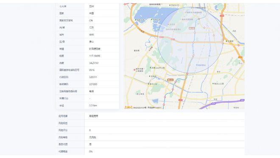The height and width of the screenshot is (158, 280).
Task: Select the country value 中国
Action: (x=92, y=13)
